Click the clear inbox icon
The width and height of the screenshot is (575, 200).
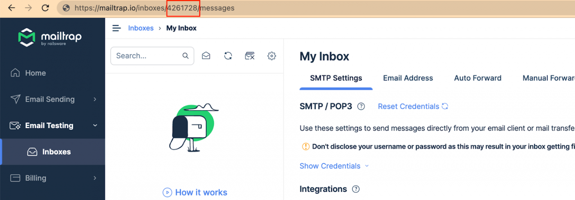tap(250, 56)
